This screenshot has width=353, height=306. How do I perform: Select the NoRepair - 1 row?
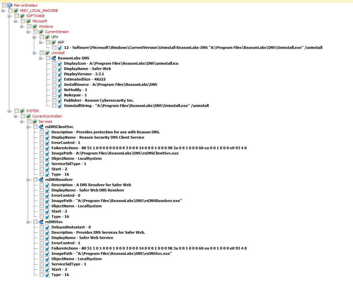(x=75, y=95)
